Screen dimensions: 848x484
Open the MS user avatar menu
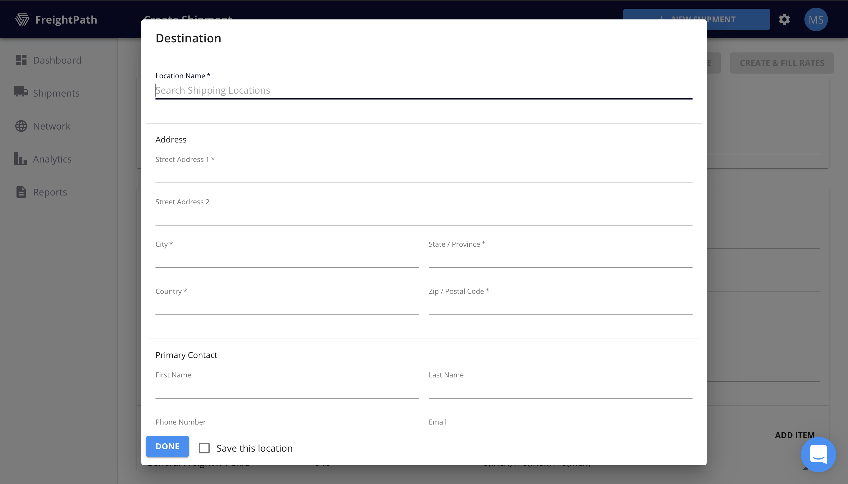pos(816,20)
